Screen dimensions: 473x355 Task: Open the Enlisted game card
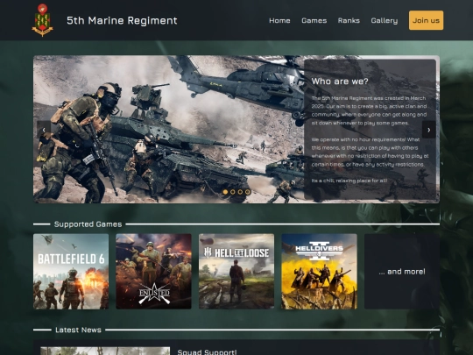pos(153,272)
